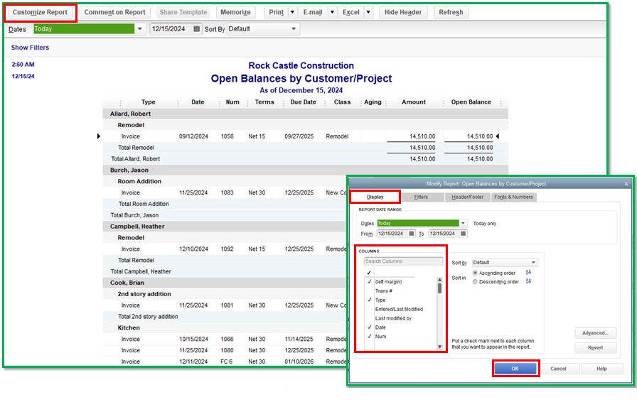Image resolution: width=637 pixels, height=402 pixels.
Task: Switch to the Display tab
Action: pos(375,197)
